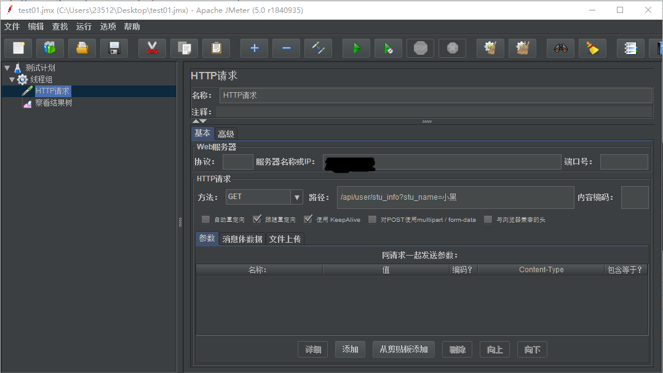Click the Shutdown test icon

(453, 48)
